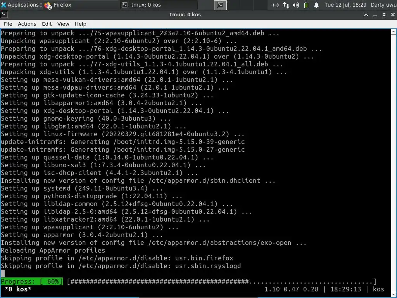Check the battery status icon

coord(306,5)
